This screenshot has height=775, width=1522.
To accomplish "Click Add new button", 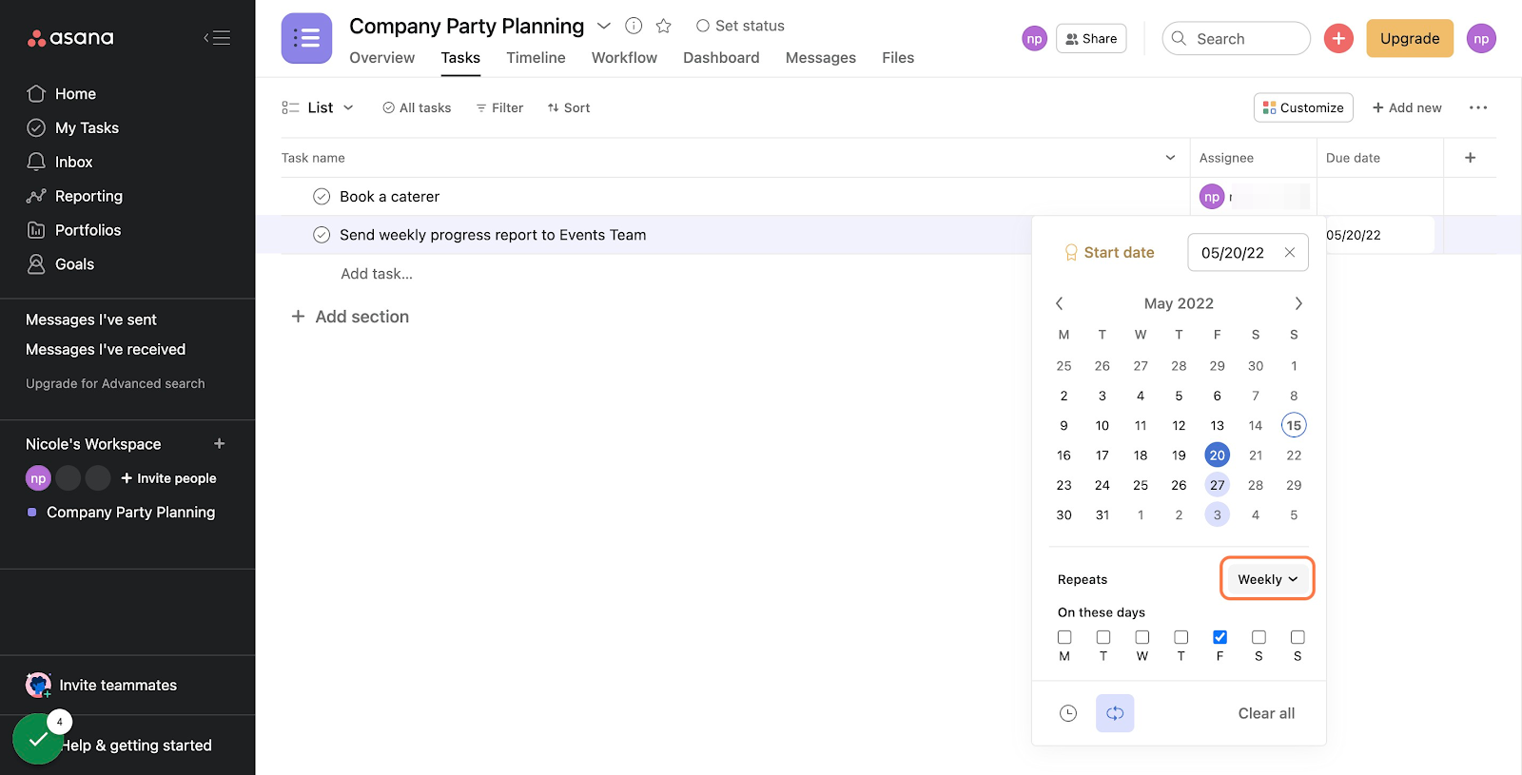I will pos(1407,107).
